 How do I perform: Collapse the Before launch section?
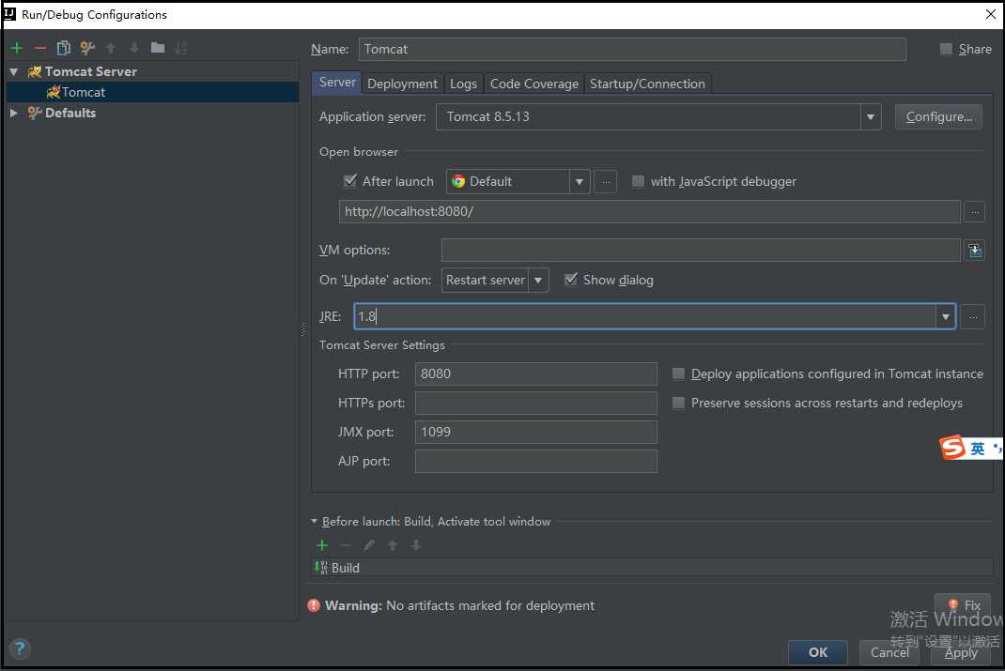pyautogui.click(x=314, y=521)
